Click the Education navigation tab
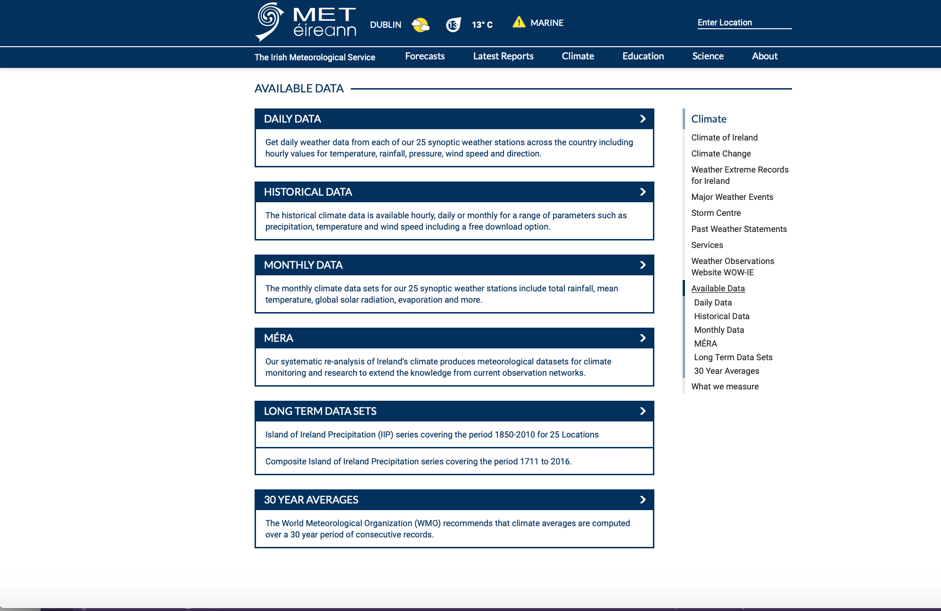Image resolution: width=941 pixels, height=611 pixels. (x=641, y=56)
